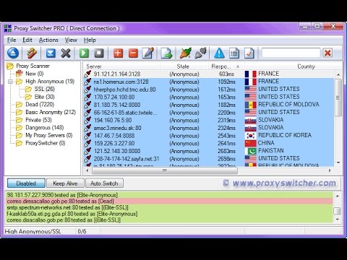Select server 121.52.148.30:8080
This screenshot has height=260, width=347.
click(x=209, y=151)
